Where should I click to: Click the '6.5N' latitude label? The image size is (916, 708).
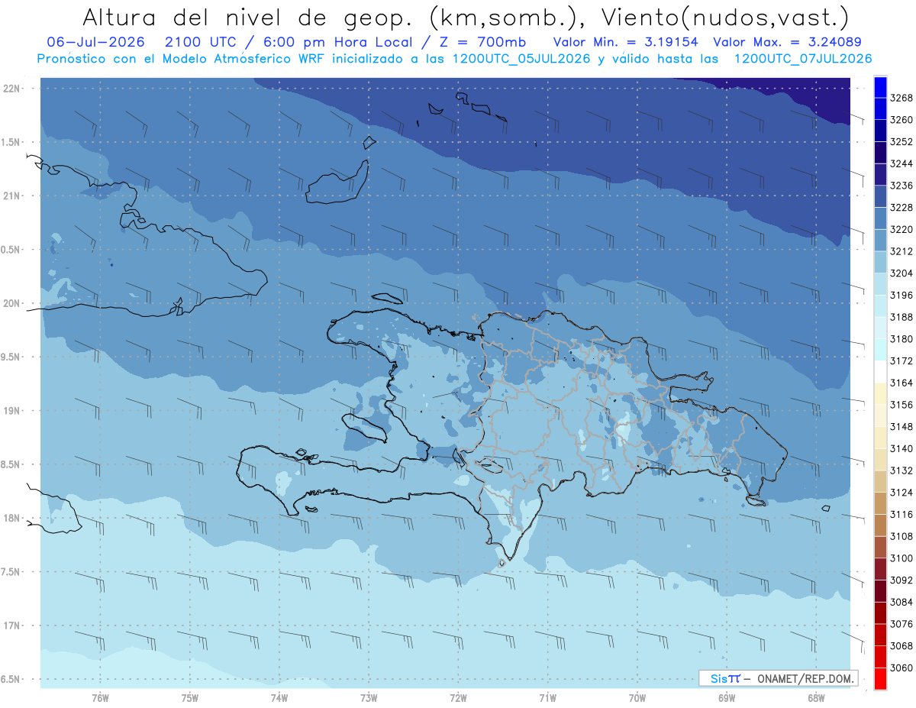click(10, 679)
